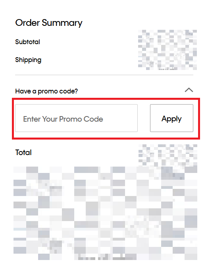The image size is (206, 264).
Task: Click the Have a promo code? heading
Action: [x=46, y=91]
